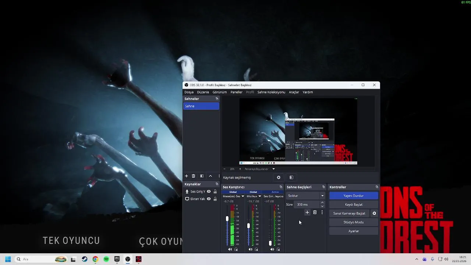Select the Sahne scene in the list
The image size is (471, 265).
(201, 106)
